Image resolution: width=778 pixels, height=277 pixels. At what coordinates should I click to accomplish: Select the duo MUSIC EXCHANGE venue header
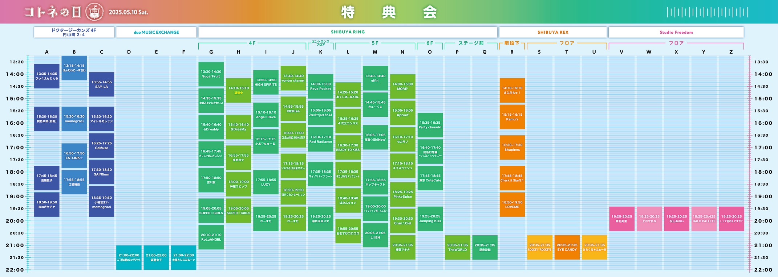pos(156,32)
